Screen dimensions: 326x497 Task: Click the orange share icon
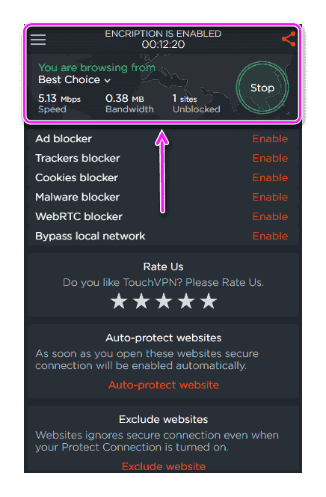click(x=289, y=40)
